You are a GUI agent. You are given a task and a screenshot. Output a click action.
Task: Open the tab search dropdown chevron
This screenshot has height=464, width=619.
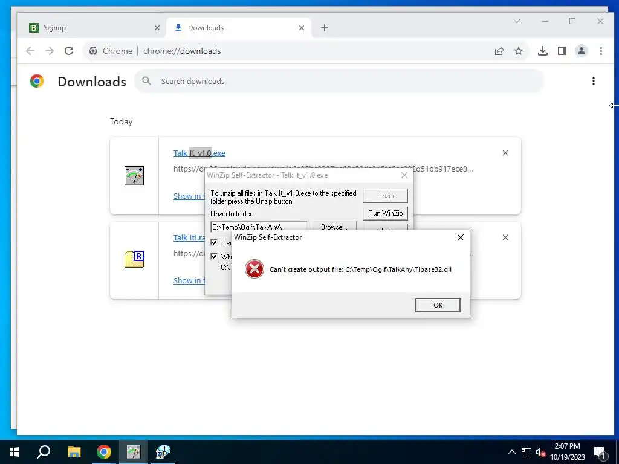tap(517, 21)
